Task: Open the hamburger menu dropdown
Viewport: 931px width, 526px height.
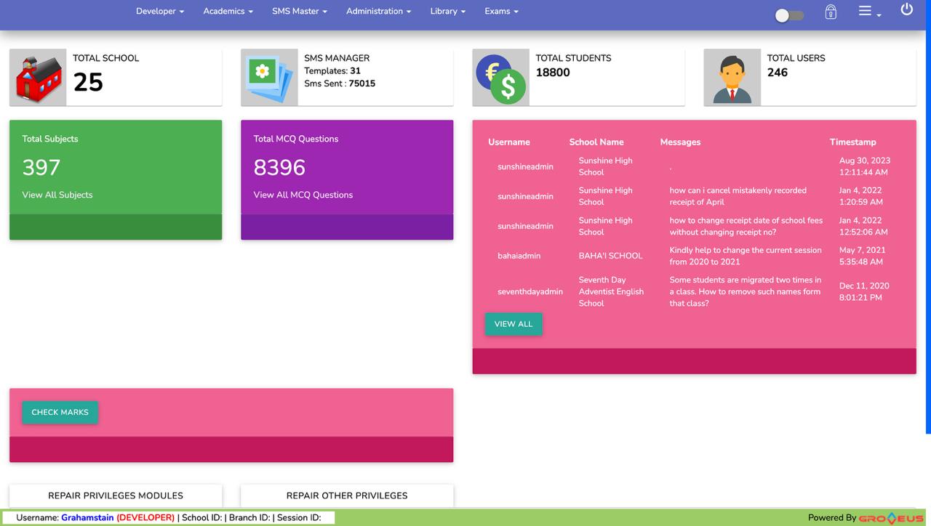Action: (868, 12)
